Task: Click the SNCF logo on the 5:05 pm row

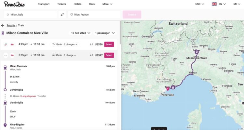Action: tap(12, 55)
